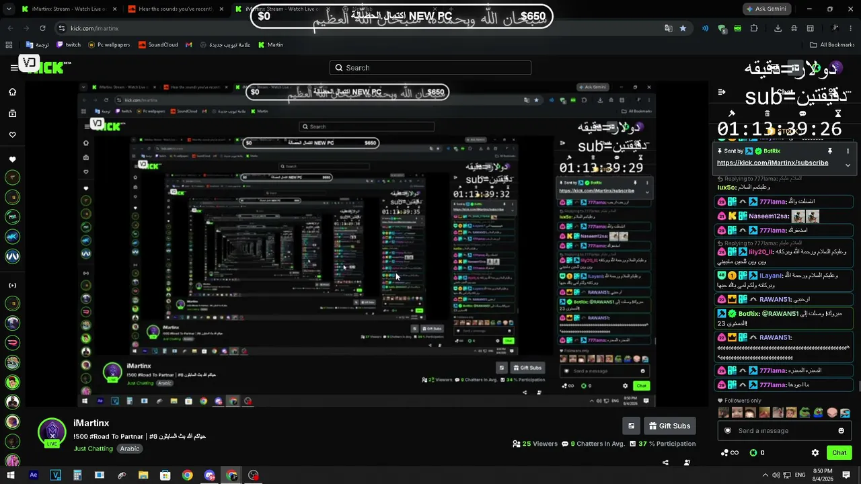The height and width of the screenshot is (484, 861).
Task: Collapse the chat panel arrow icon
Action: [722, 92]
